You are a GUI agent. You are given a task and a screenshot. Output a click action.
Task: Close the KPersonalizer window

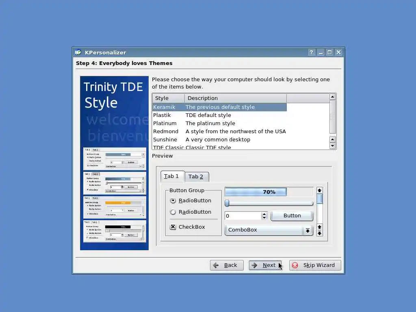338,52
